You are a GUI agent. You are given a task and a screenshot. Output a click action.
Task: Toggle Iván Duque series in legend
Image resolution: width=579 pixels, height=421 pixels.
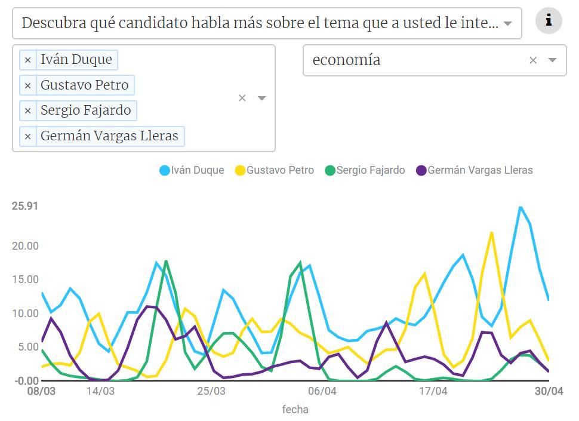(197, 170)
